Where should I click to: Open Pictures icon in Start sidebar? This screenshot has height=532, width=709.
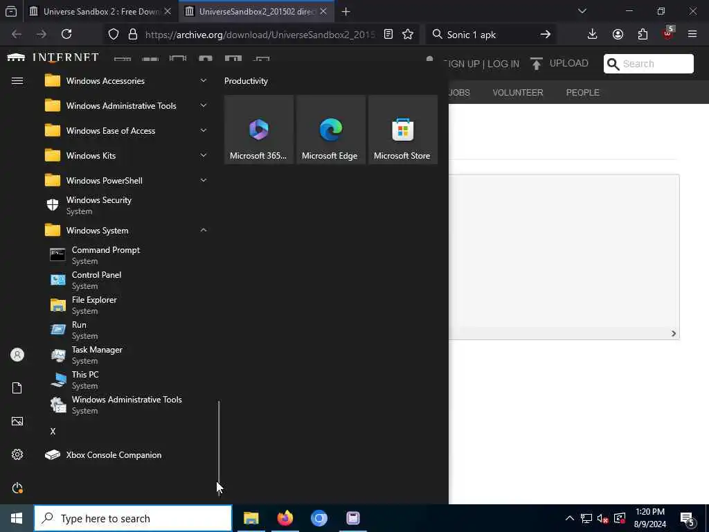pyautogui.click(x=17, y=421)
